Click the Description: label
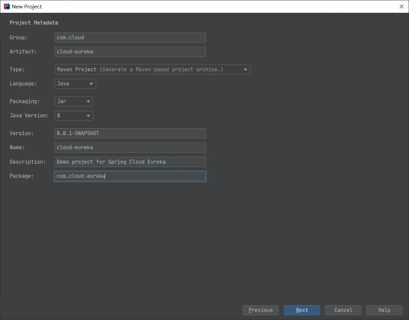This screenshot has width=409, height=320. 28,162
